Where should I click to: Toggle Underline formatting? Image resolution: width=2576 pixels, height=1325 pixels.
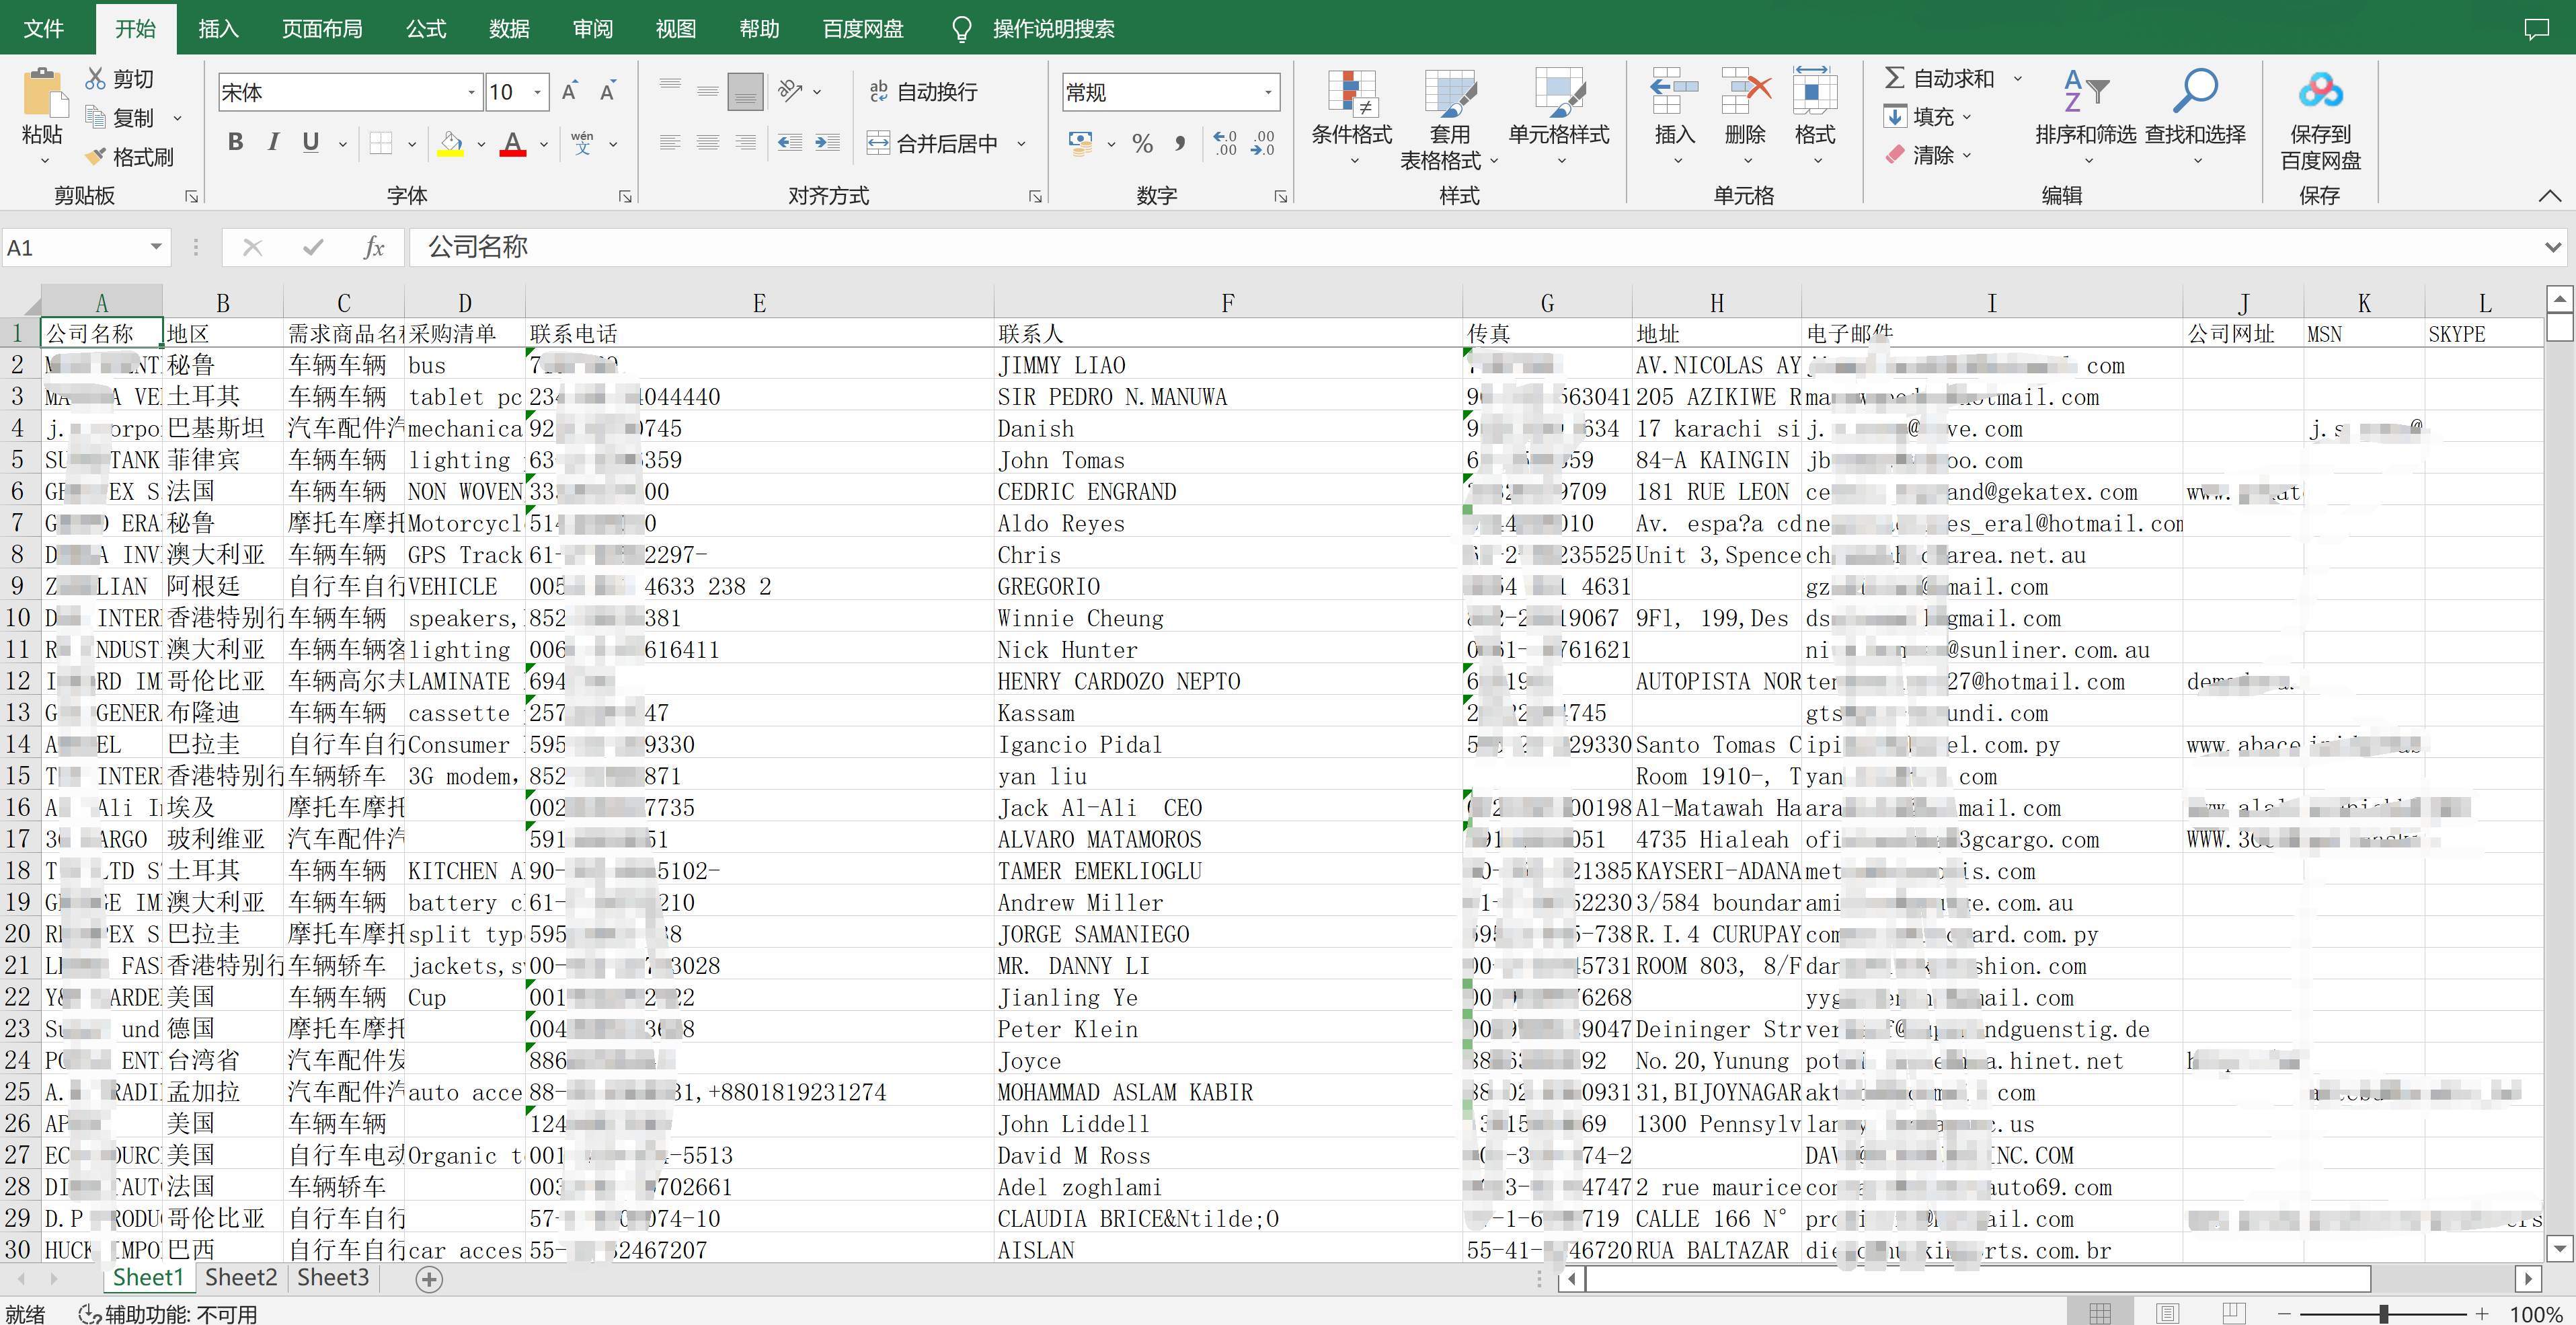coord(311,143)
